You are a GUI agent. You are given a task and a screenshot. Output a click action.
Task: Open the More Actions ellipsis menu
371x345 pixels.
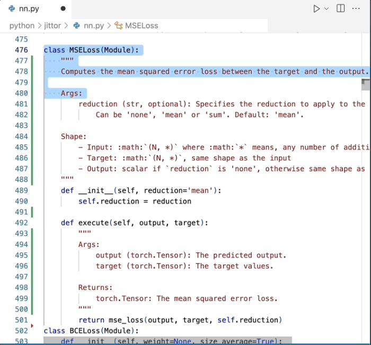tap(356, 8)
